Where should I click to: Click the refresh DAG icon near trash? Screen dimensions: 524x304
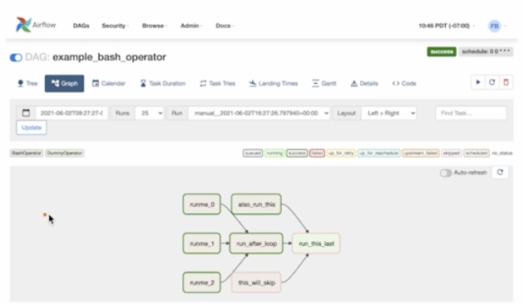(492, 82)
